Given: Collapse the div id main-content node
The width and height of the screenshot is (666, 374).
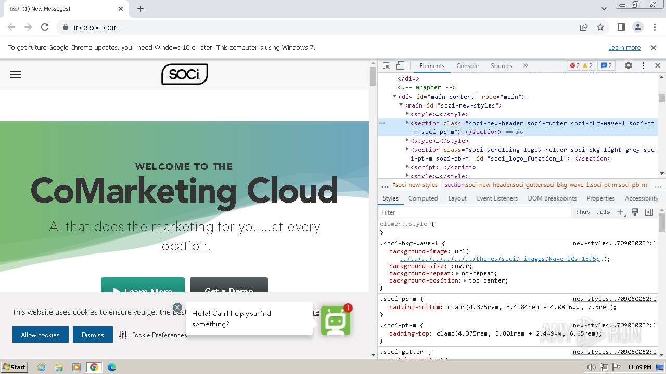Looking at the screenshot, I should tap(395, 96).
